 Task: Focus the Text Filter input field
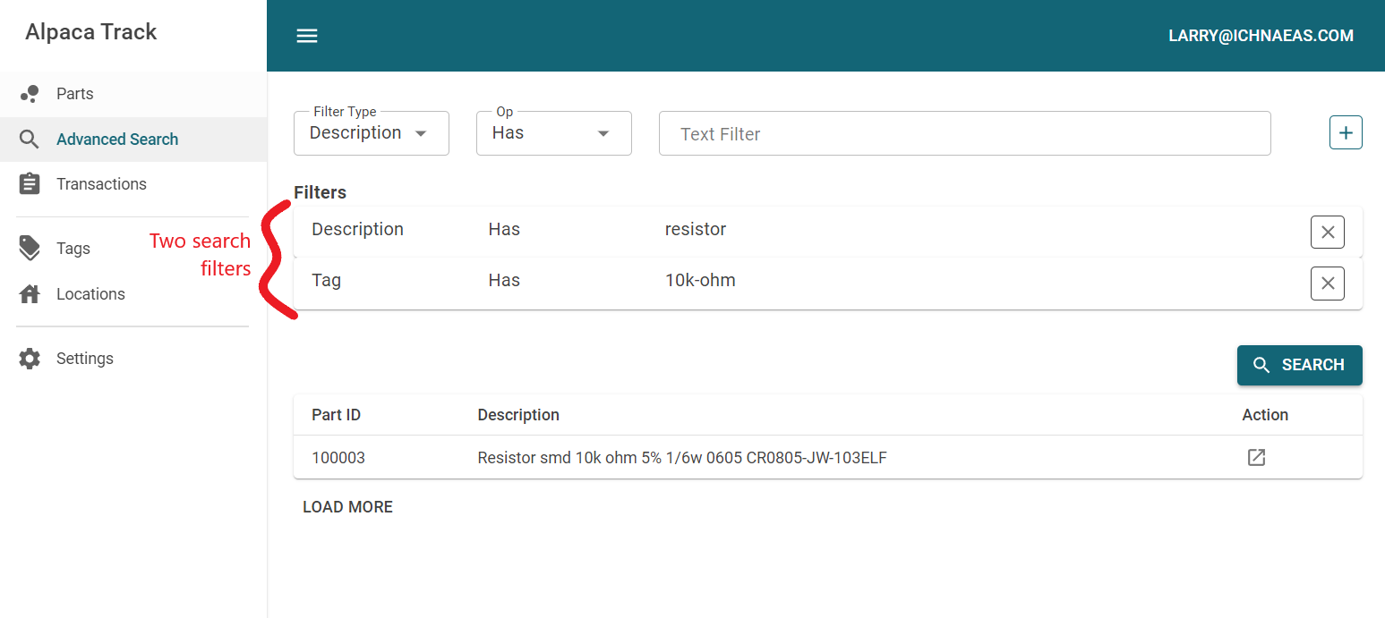click(964, 134)
